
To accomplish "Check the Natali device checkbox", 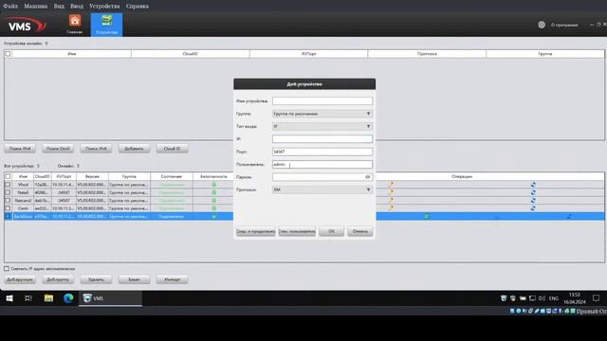I will point(8,192).
